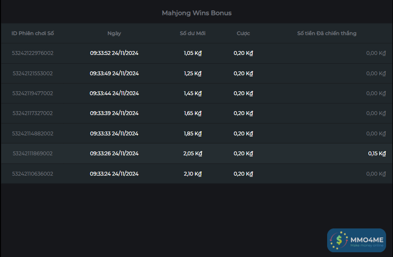
Task: Click the 09:33:26 24/11/2024 timestamp
Action: (x=114, y=154)
